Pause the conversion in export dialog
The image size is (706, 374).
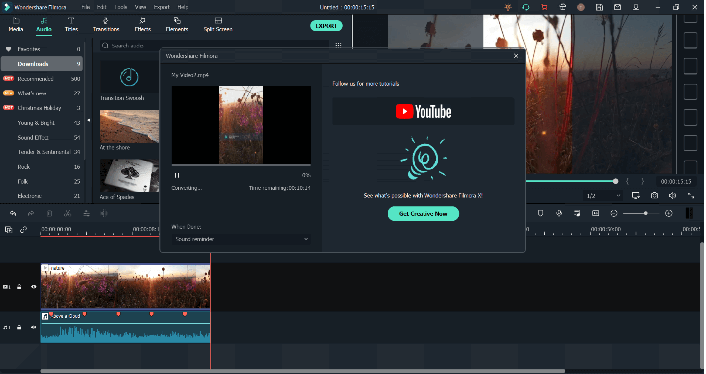(x=177, y=175)
